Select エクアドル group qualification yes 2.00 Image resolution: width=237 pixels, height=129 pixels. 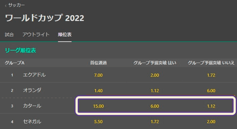(x=155, y=75)
